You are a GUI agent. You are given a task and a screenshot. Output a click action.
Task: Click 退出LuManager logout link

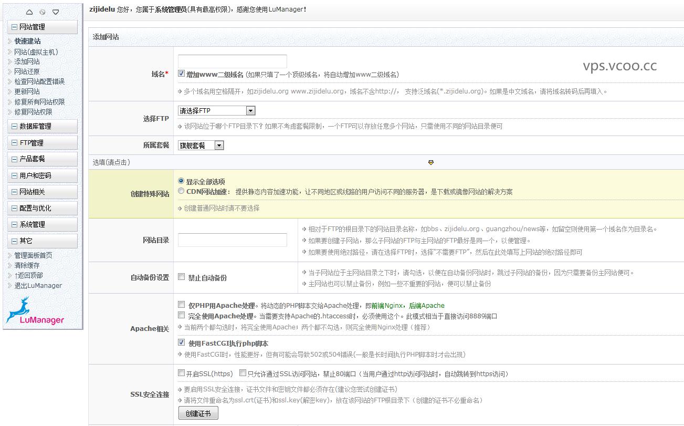pos(38,286)
